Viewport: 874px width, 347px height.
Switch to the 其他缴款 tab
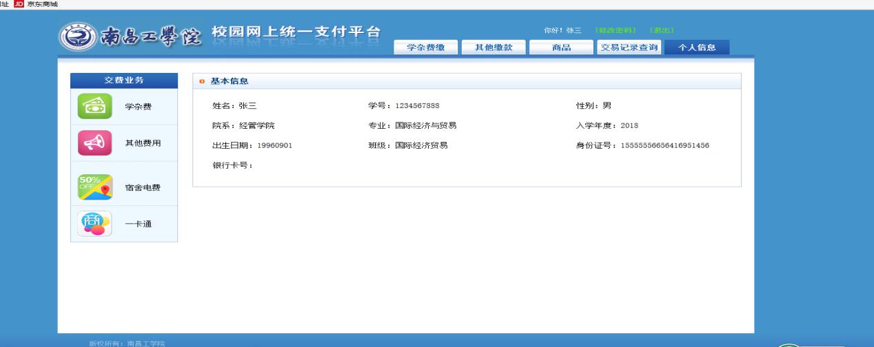(494, 48)
